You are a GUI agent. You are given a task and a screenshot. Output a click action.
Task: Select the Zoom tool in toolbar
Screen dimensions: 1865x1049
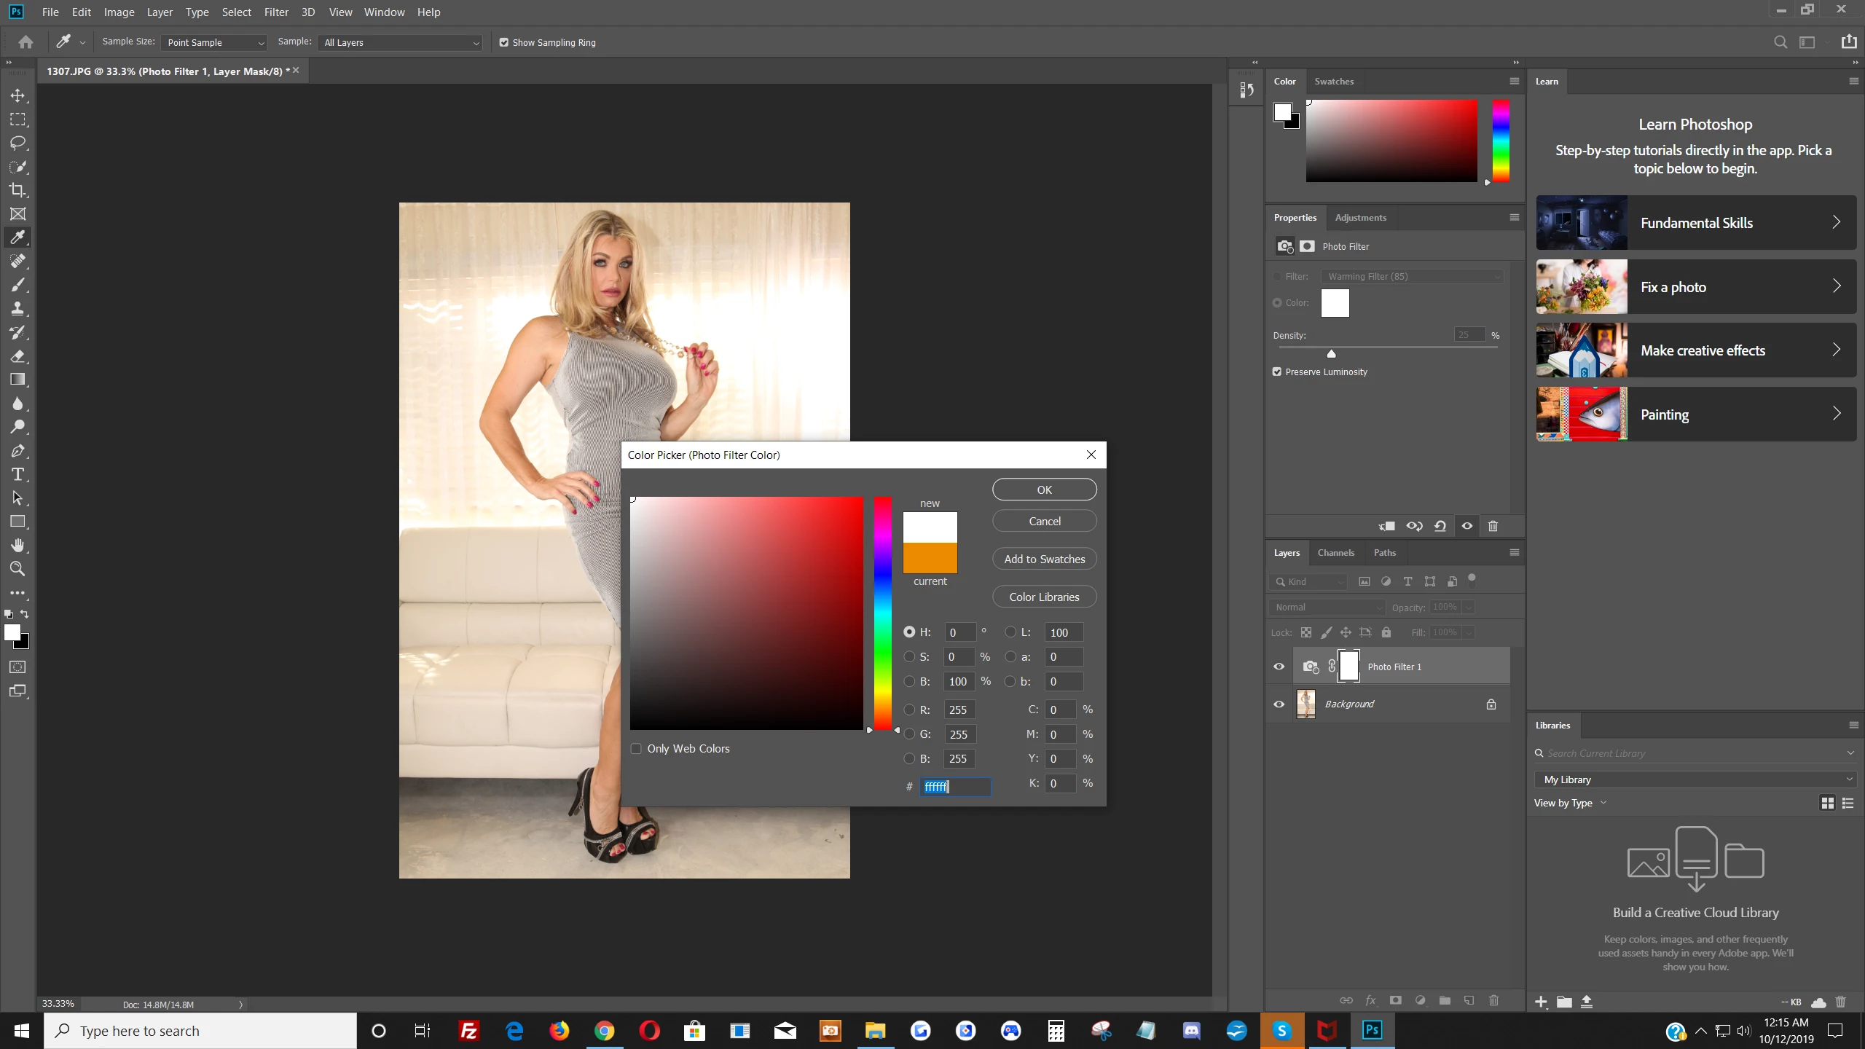(x=17, y=569)
